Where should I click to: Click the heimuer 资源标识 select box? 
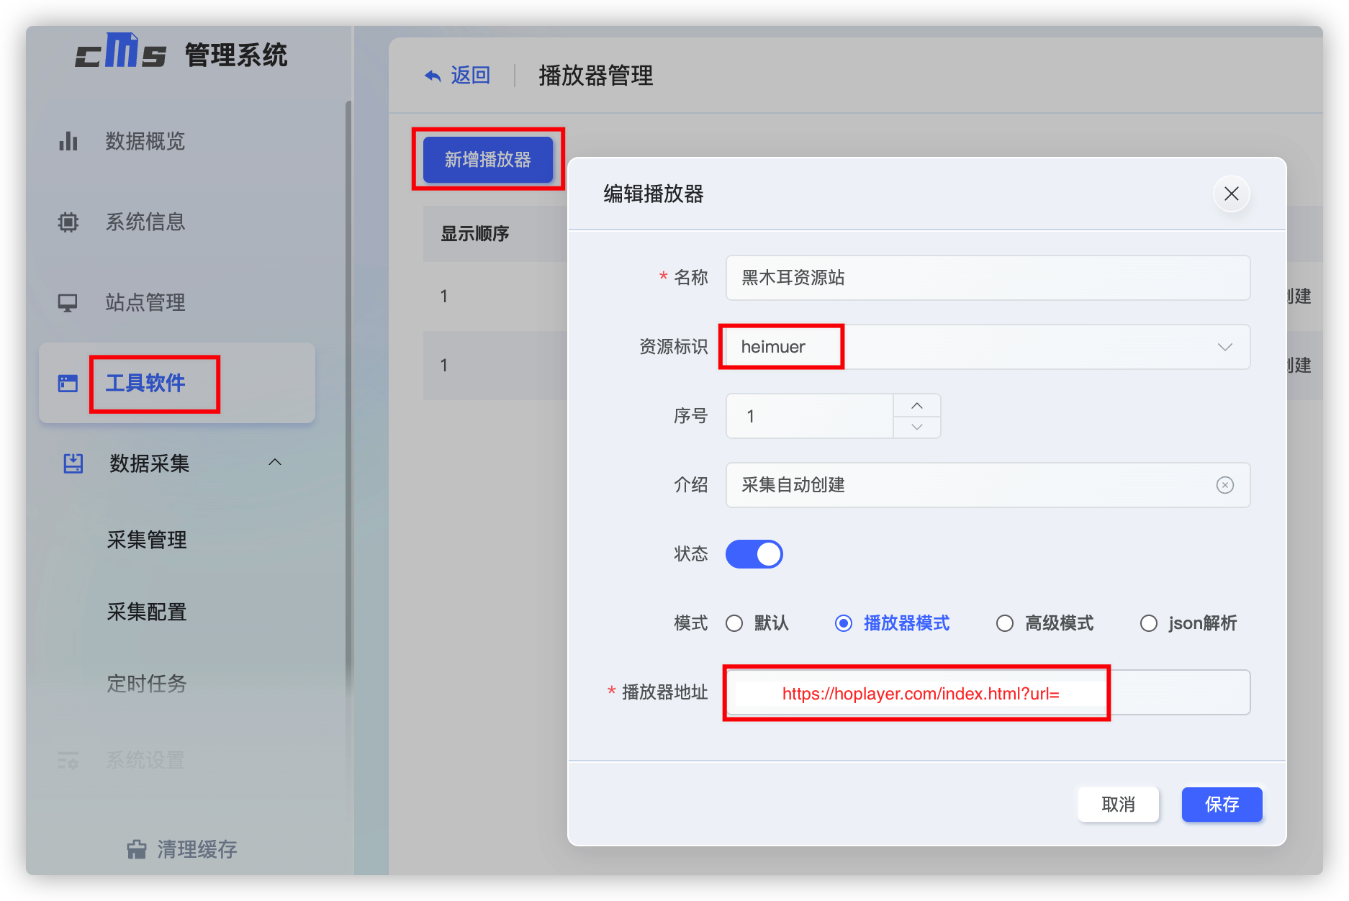coord(988,347)
